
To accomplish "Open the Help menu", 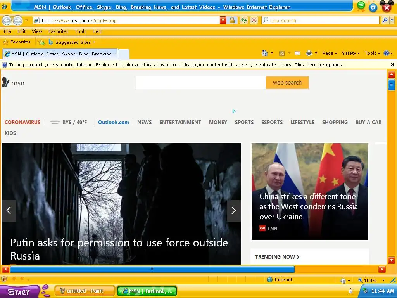I will click(x=97, y=31).
